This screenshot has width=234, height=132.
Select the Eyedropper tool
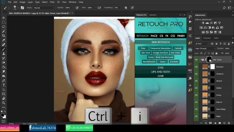4,40
